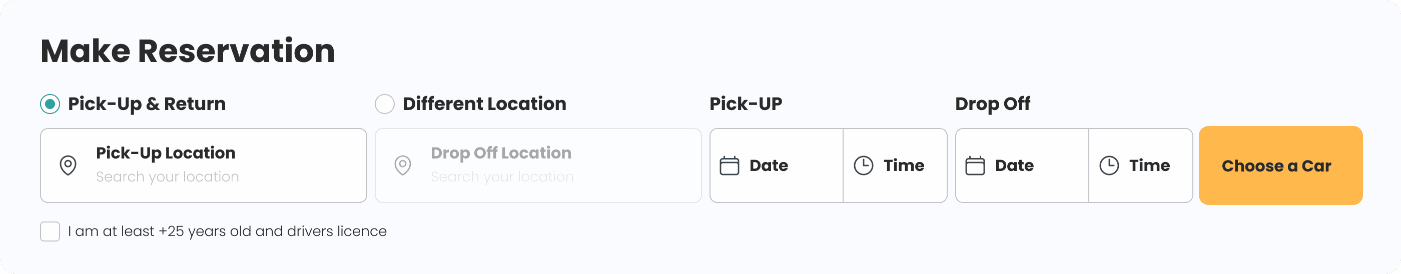1401x274 pixels.
Task: Click the Drop Off Location map pin icon
Action: click(x=402, y=165)
